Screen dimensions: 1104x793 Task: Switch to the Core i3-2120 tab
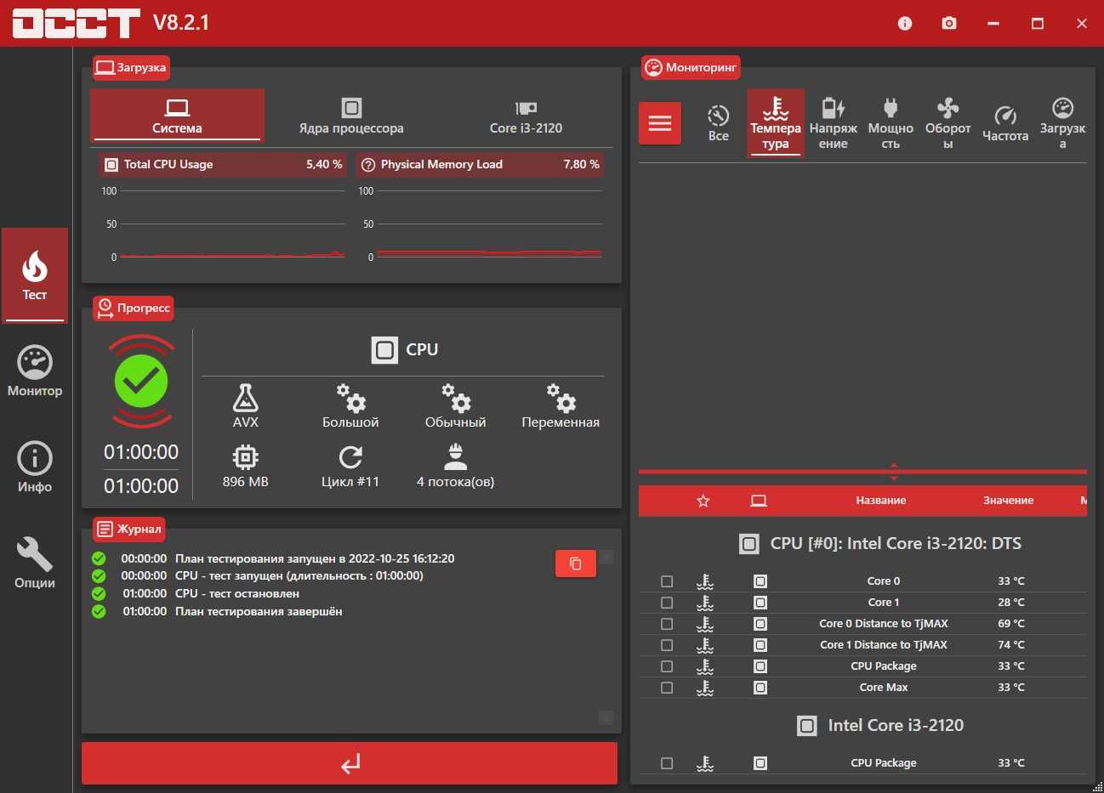click(526, 116)
